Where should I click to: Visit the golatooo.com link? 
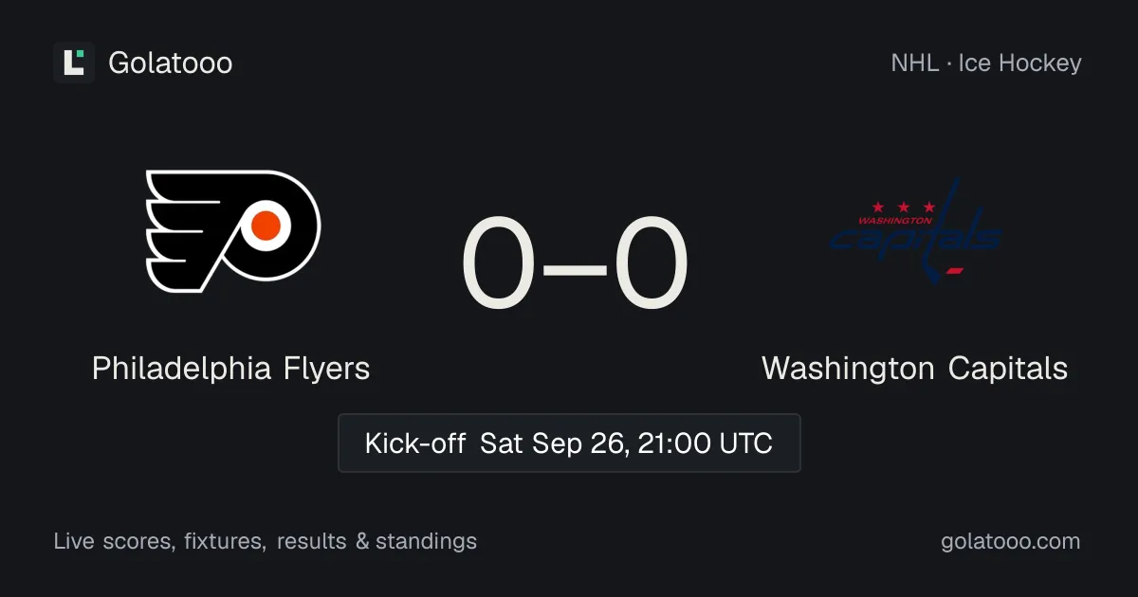tap(1011, 542)
